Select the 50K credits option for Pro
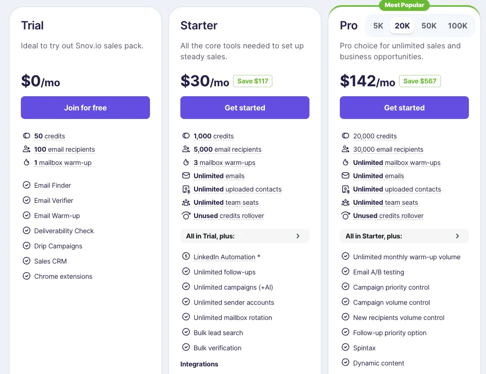The width and height of the screenshot is (486, 374). tap(429, 26)
